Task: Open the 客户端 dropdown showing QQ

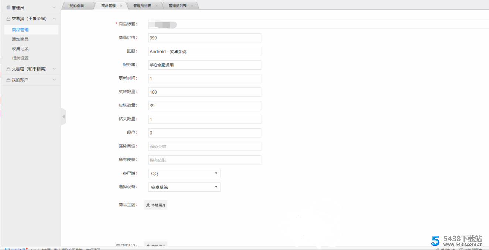Action: coord(184,174)
